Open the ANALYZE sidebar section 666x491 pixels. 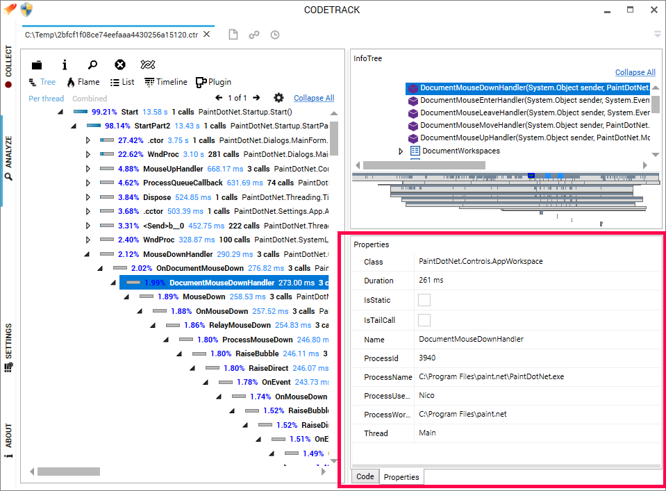[x=8, y=158]
